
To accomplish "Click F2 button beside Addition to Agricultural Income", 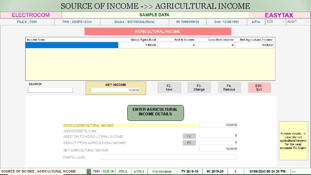I will [189, 136].
